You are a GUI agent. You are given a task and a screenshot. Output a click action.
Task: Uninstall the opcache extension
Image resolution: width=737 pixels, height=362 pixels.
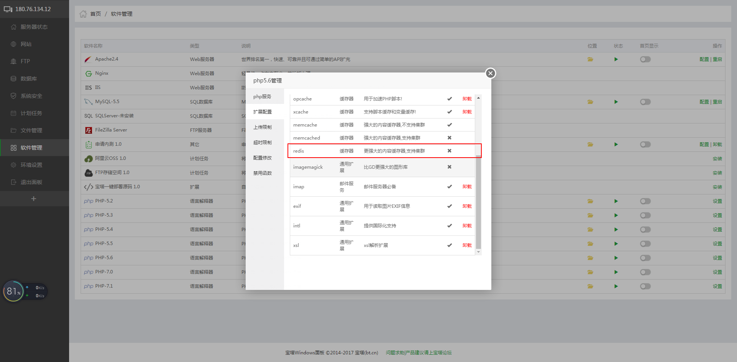point(467,99)
